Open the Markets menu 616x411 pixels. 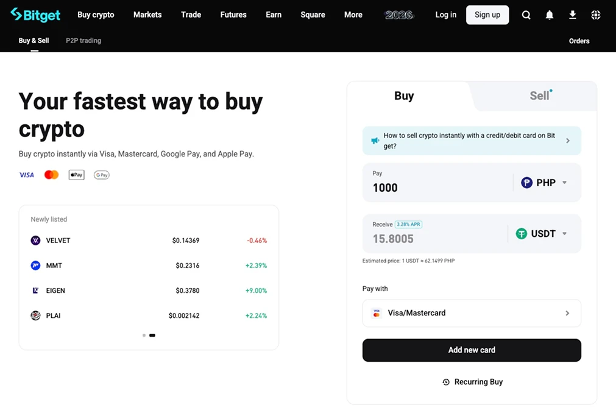147,15
